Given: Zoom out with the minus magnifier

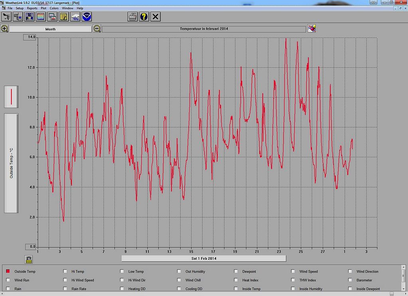Looking at the screenshot, I should (x=97, y=29).
